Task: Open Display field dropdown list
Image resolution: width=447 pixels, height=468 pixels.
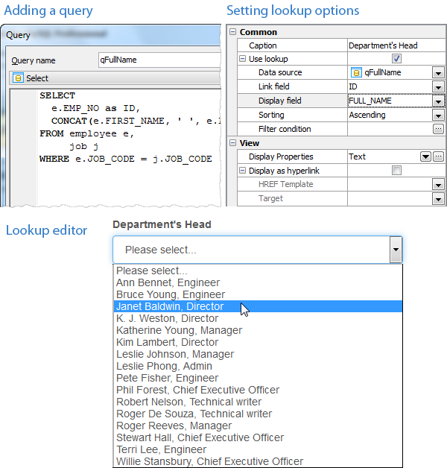Action: coord(438,101)
